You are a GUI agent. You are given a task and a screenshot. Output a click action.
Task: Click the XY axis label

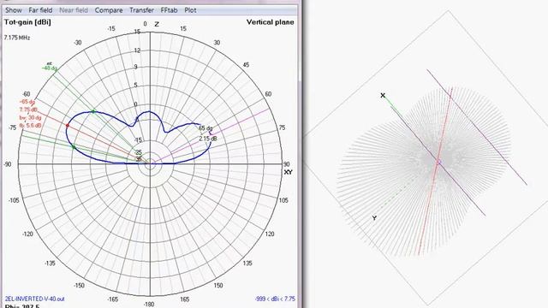[x=288, y=172]
